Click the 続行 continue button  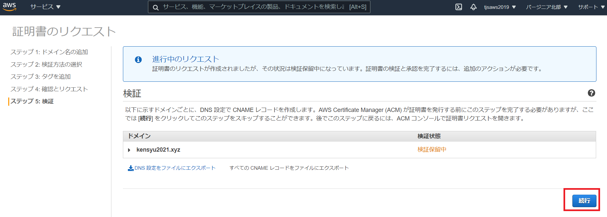[584, 201]
